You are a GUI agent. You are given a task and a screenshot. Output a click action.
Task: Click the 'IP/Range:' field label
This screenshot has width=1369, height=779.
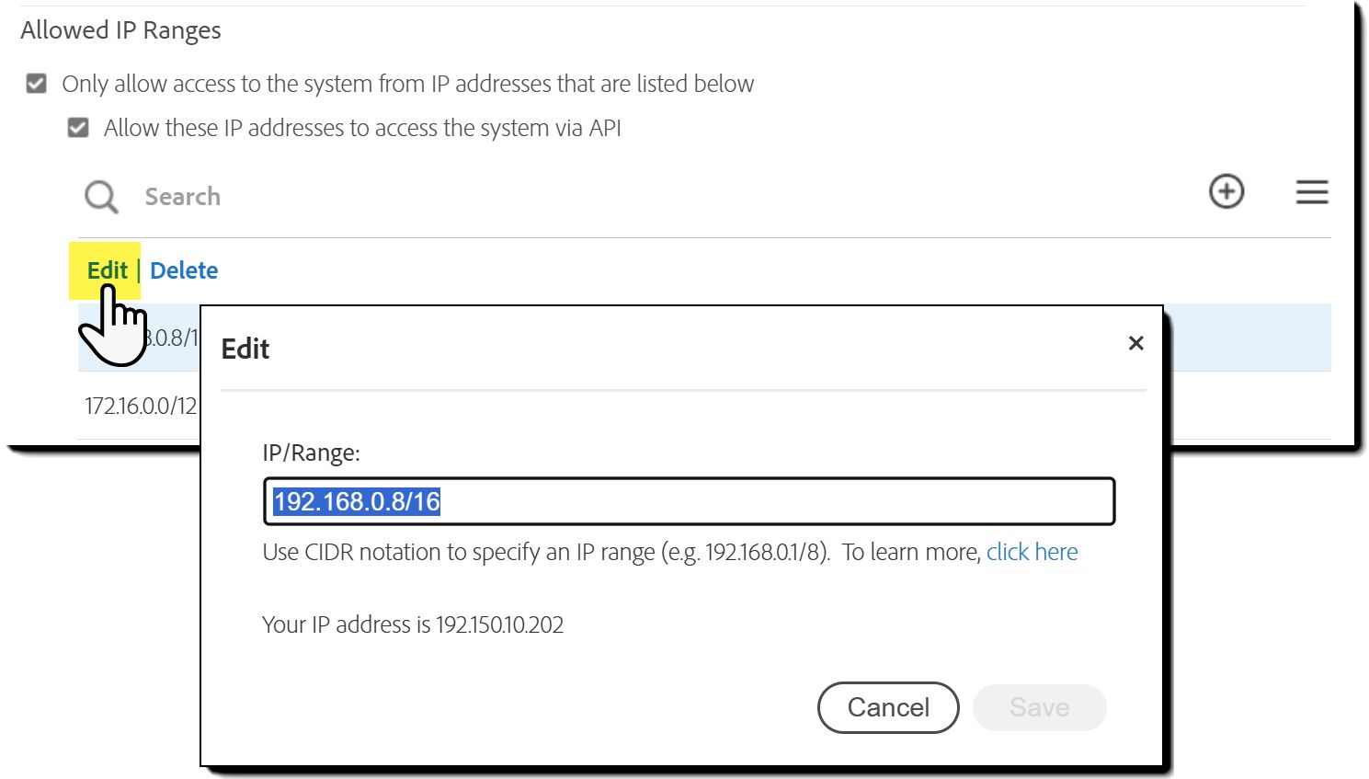[x=311, y=453]
